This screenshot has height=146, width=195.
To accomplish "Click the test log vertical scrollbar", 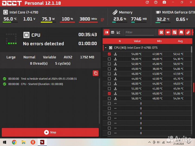I will 99,101.
